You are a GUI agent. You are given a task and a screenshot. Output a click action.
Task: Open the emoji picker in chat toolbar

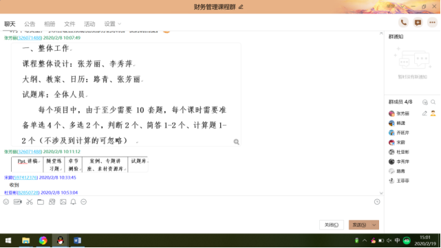6,202
